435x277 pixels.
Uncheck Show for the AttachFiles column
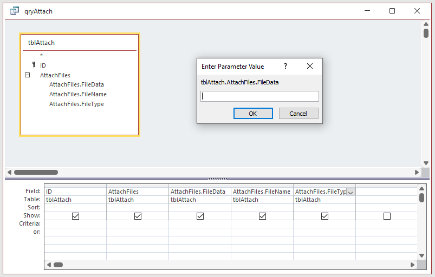point(138,216)
